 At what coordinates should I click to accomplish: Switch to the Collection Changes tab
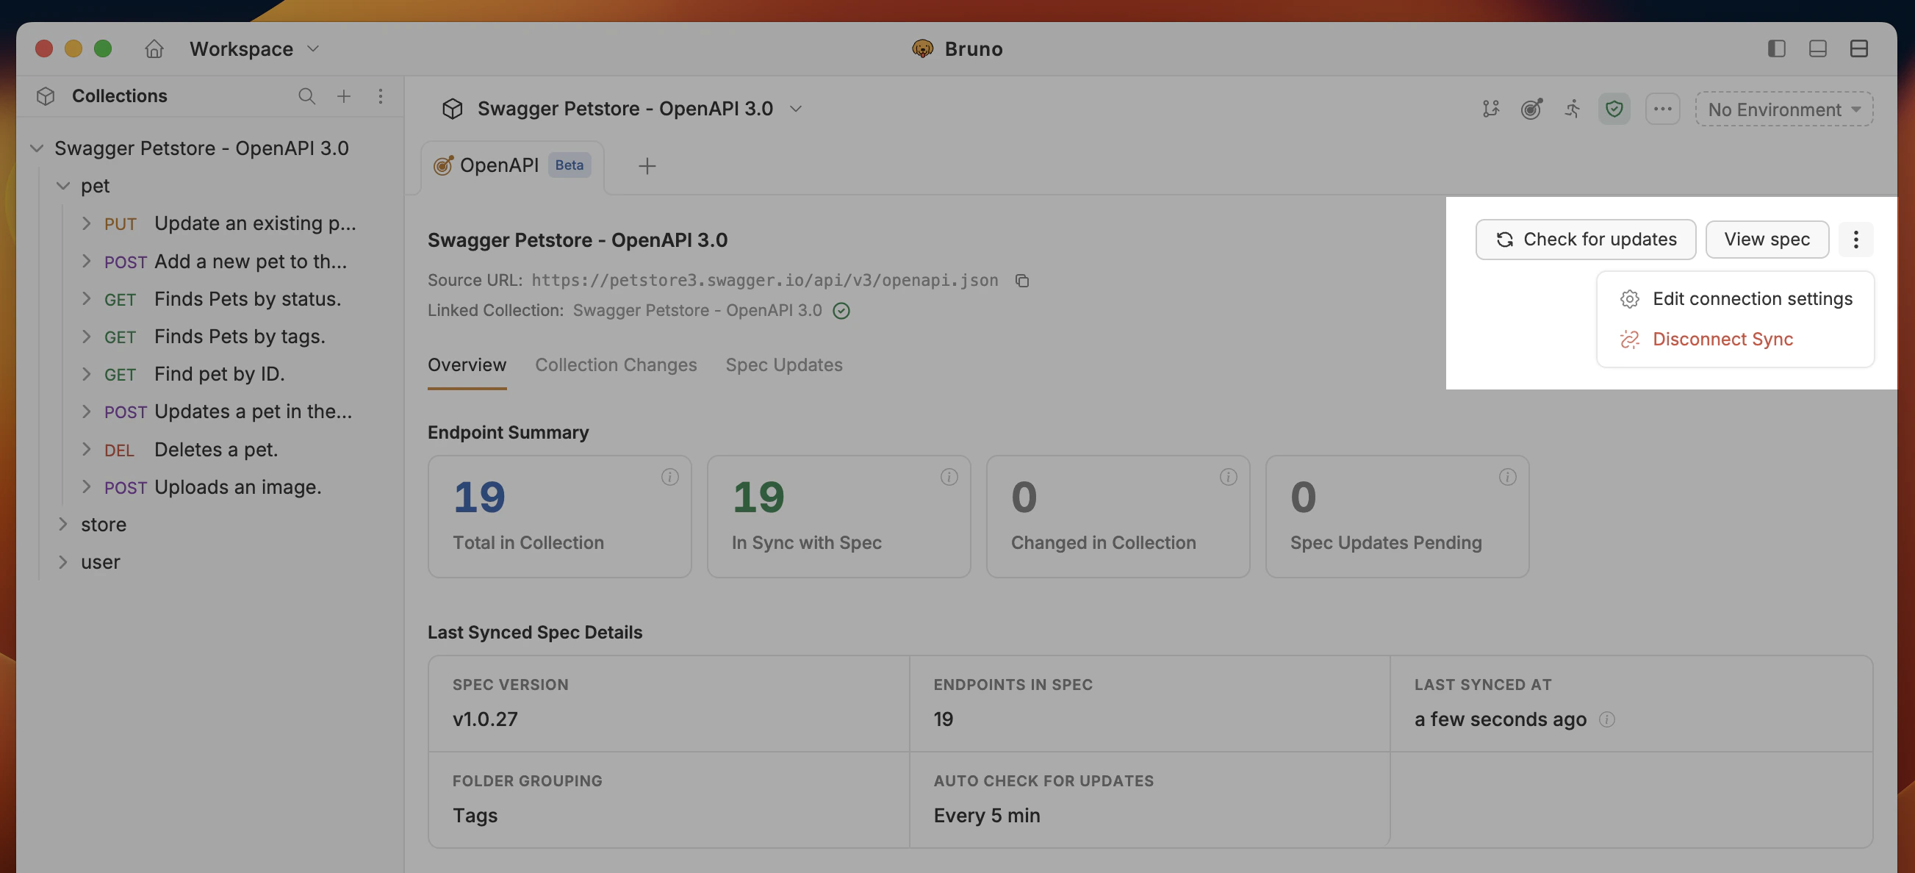coord(616,364)
